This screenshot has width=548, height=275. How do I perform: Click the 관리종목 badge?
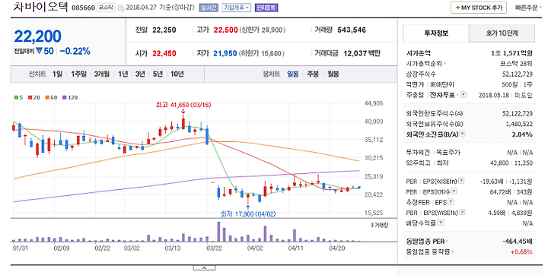pyautogui.click(x=266, y=8)
